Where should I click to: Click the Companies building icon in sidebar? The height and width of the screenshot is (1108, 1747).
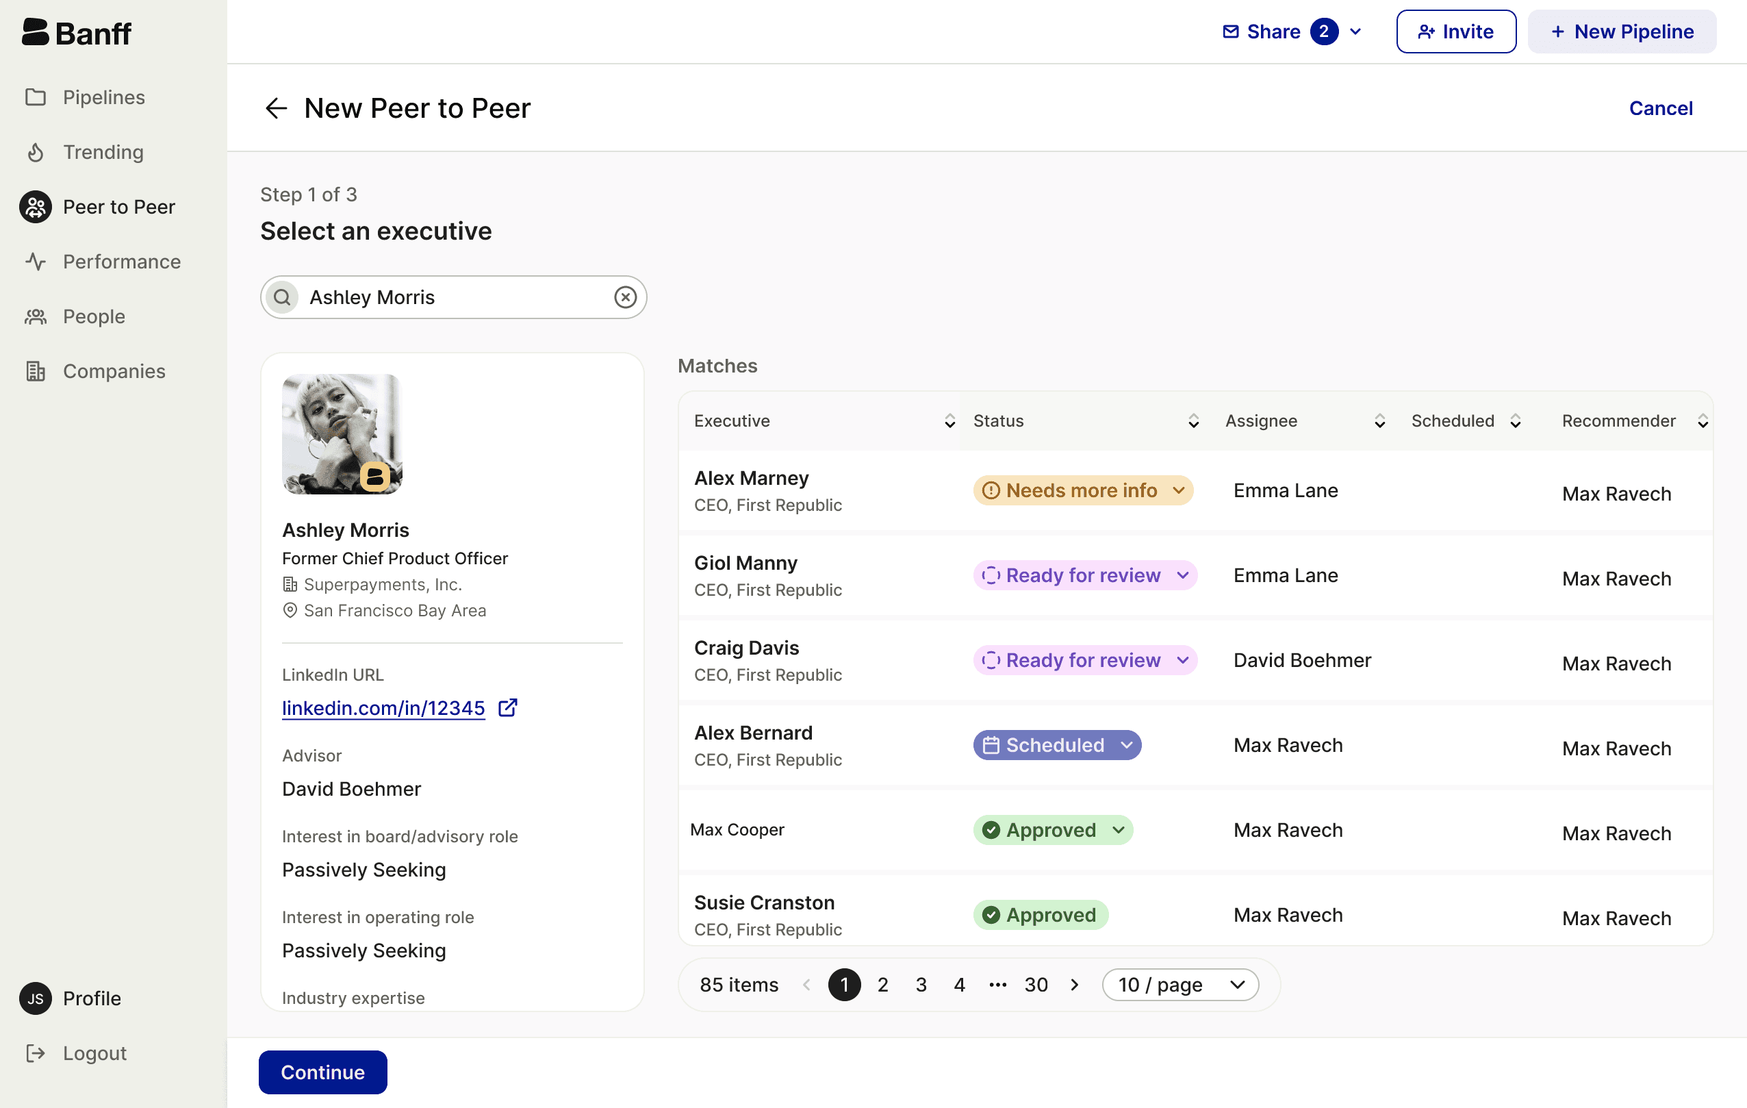pos(36,372)
